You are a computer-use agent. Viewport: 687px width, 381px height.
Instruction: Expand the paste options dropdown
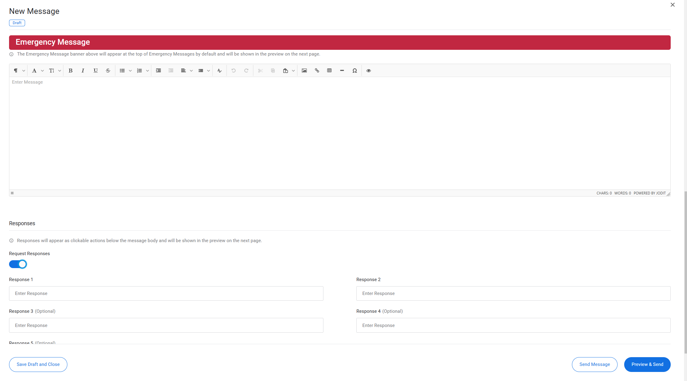pyautogui.click(x=293, y=71)
